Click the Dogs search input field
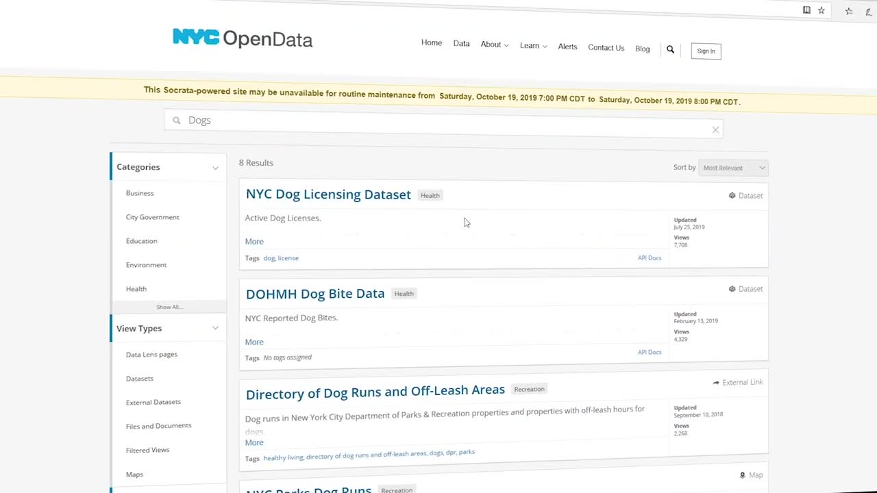This screenshot has height=493, width=877. (x=443, y=124)
